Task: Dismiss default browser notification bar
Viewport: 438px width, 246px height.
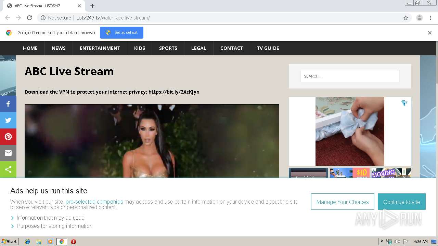Action: click(x=430, y=33)
